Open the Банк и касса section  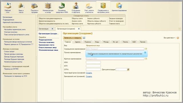21,8
